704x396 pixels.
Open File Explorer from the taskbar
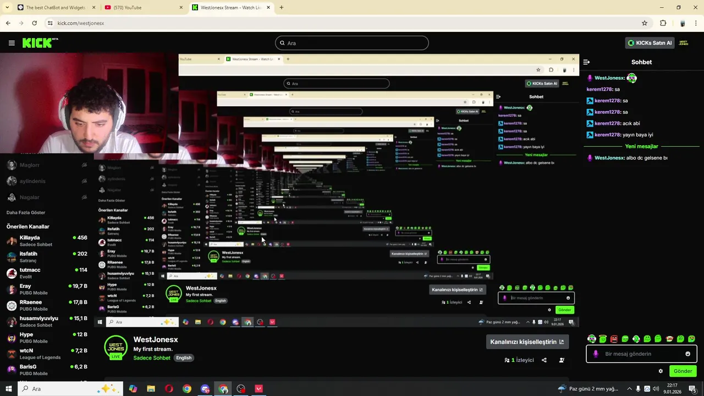[151, 389]
